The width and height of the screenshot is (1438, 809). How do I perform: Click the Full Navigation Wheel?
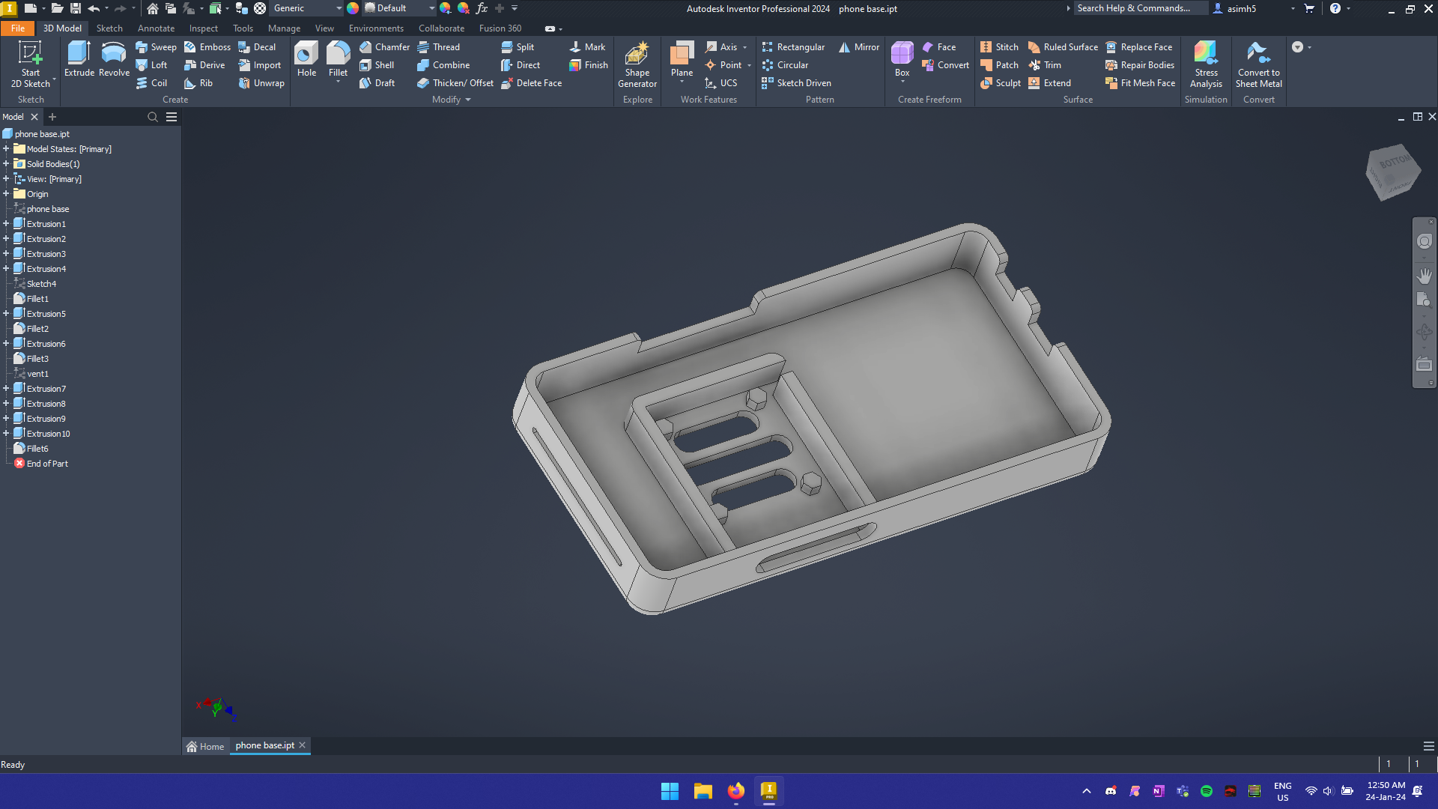pyautogui.click(x=1424, y=241)
